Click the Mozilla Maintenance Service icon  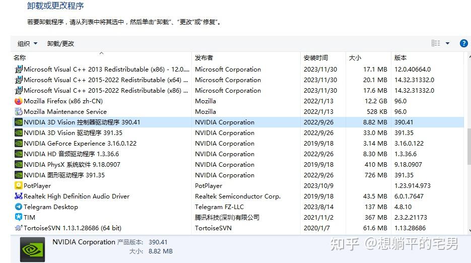point(19,111)
